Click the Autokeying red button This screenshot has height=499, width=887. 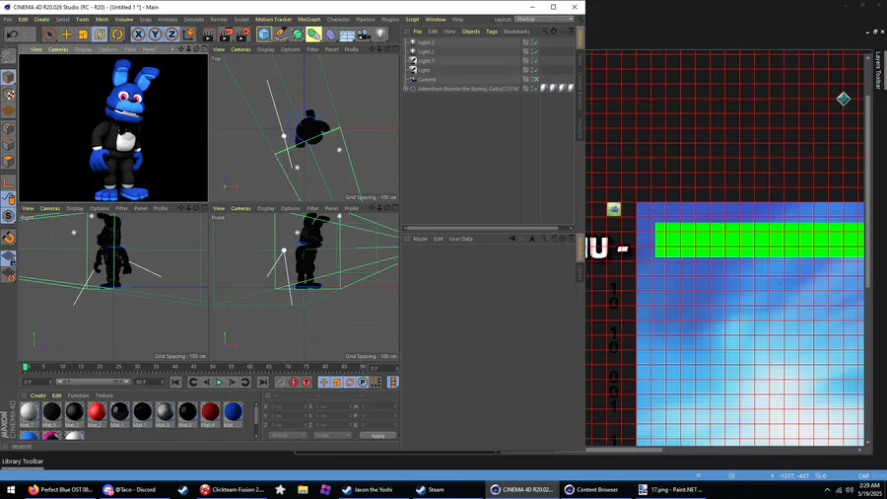(x=294, y=383)
